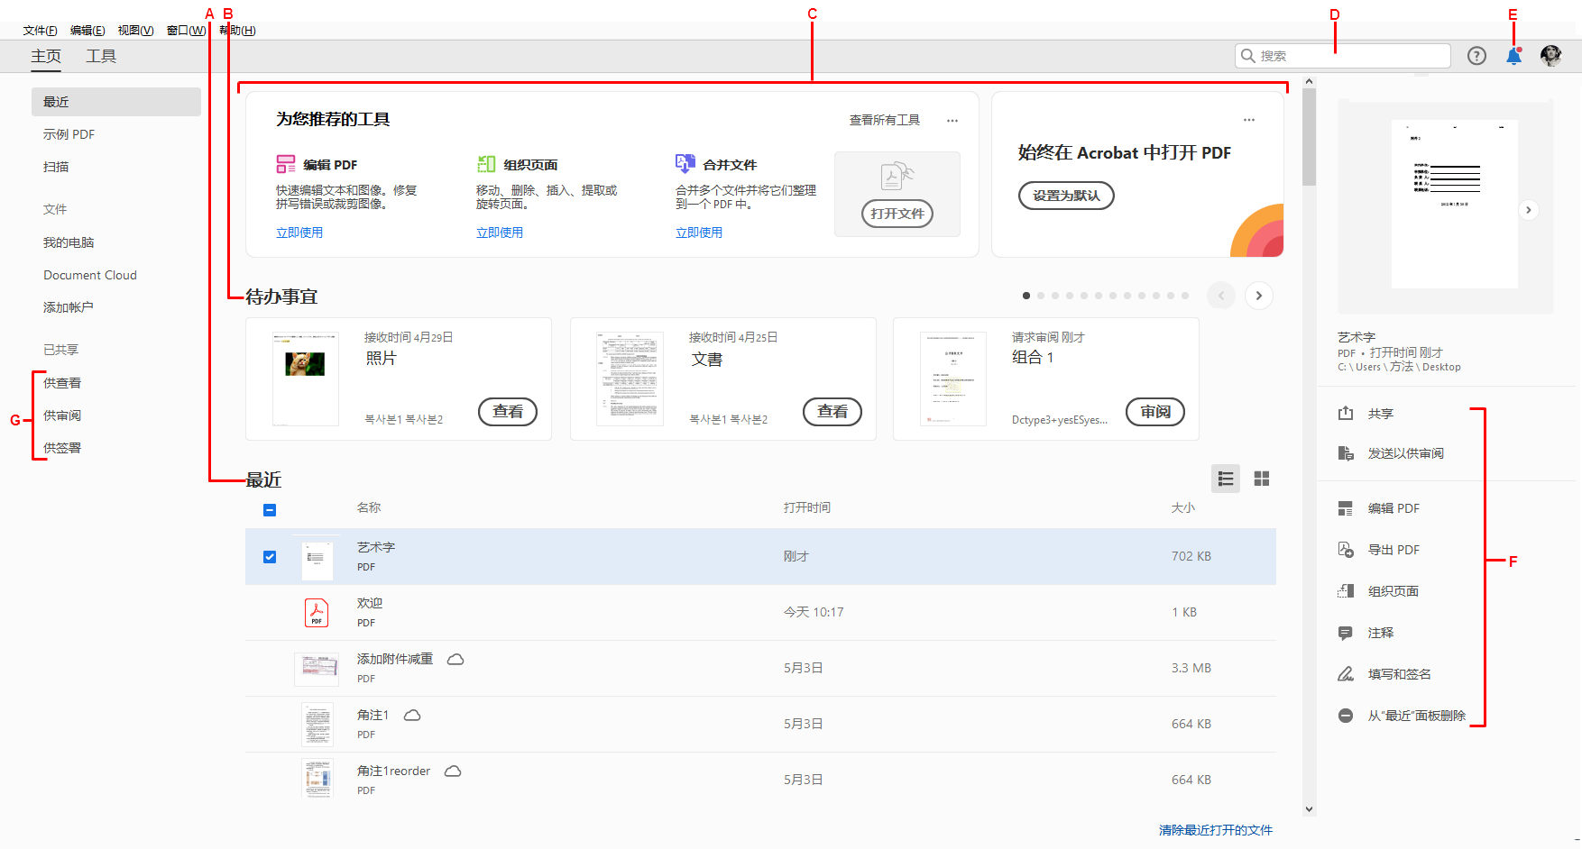Click the cloud icon next to 添加附件减重
The width and height of the screenshot is (1582, 849).
tap(455, 659)
